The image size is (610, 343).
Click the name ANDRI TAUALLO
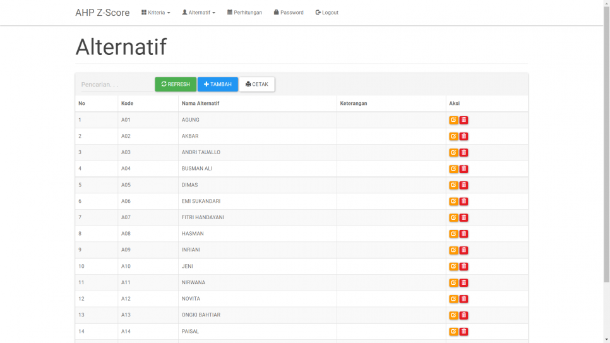[x=201, y=152]
